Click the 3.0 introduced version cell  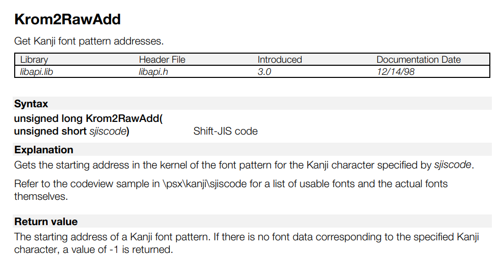click(x=264, y=71)
